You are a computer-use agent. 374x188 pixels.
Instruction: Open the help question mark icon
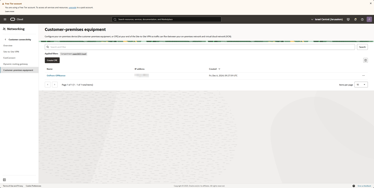coord(362,19)
